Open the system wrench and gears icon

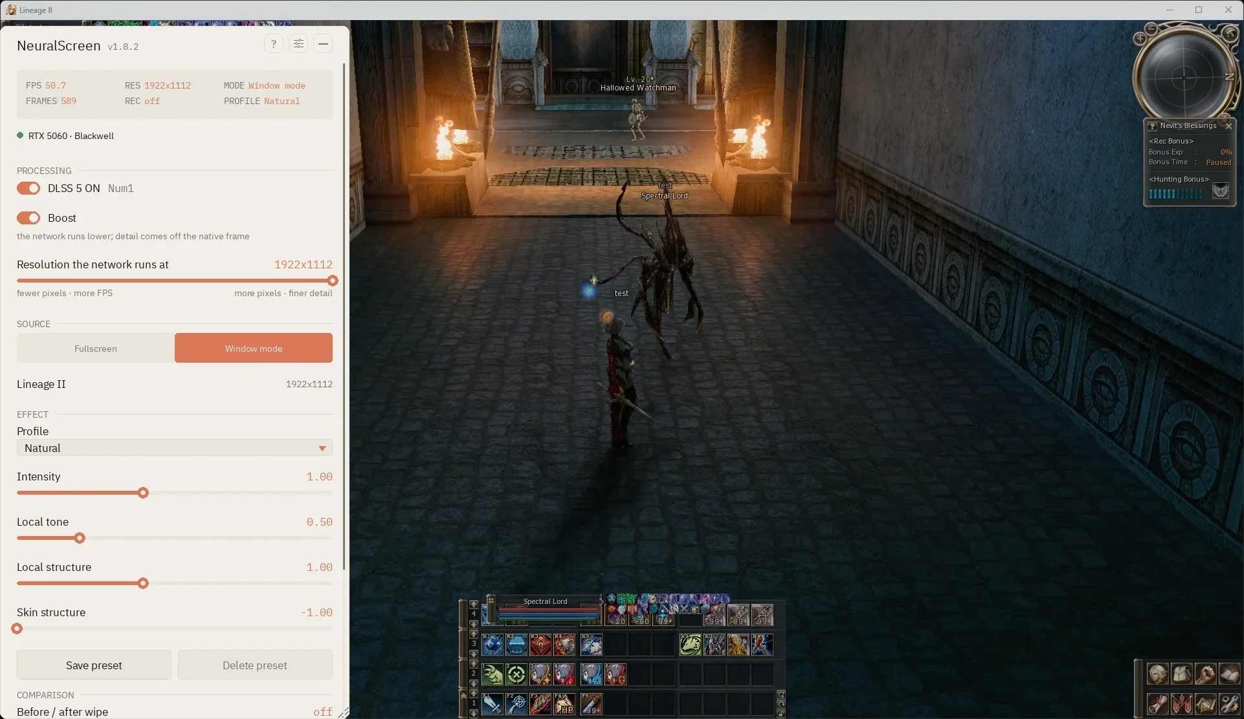point(1229,703)
